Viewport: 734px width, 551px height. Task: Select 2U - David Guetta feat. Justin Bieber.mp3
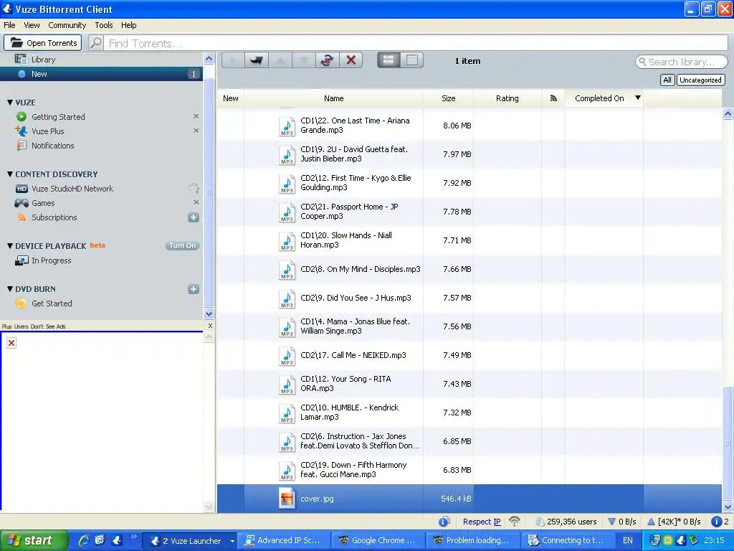click(x=469, y=154)
